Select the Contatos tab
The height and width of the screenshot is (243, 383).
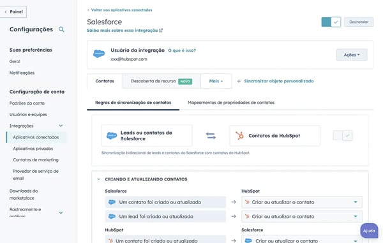pyautogui.click(x=105, y=81)
